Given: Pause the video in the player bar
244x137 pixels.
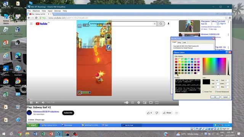Looking at the screenshot, I should tap(31, 102).
